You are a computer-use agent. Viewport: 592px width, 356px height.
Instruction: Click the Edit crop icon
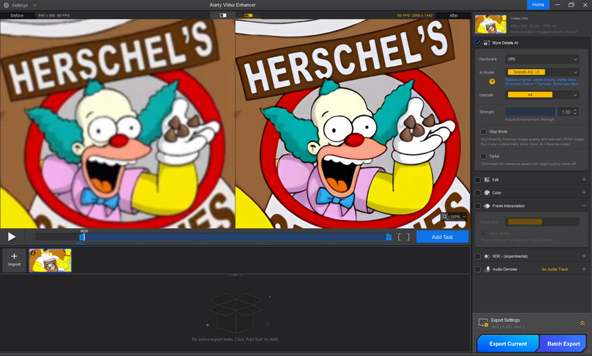(x=487, y=180)
